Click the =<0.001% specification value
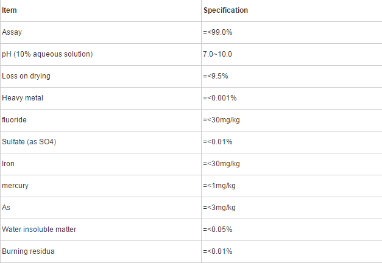This screenshot has width=382, height=263. click(220, 98)
